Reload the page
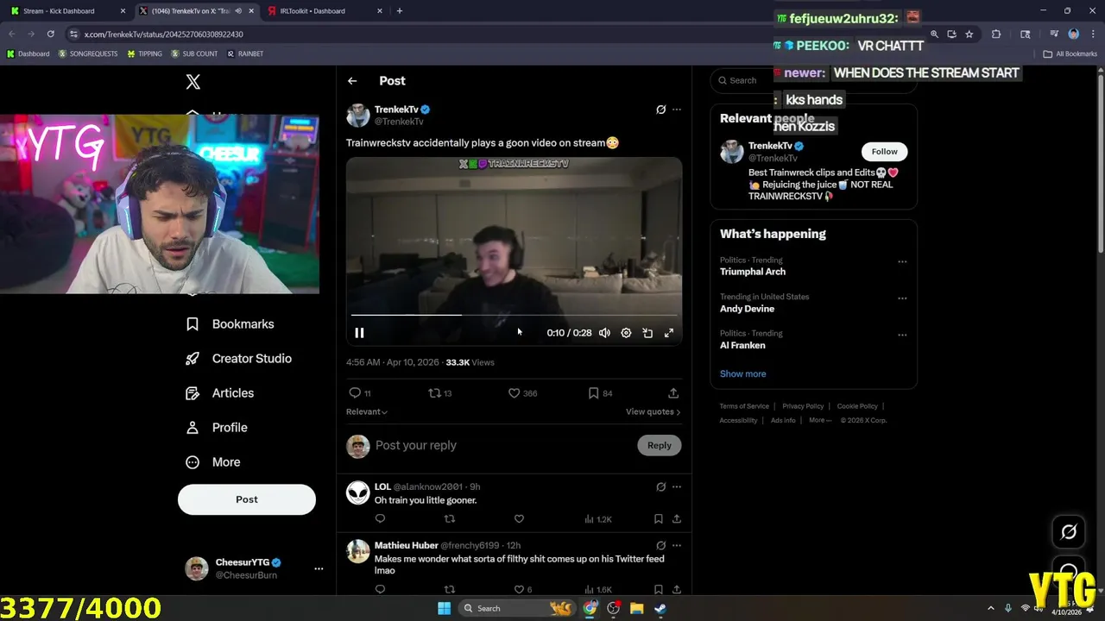Viewport: 1105px width, 621px height. (x=50, y=34)
